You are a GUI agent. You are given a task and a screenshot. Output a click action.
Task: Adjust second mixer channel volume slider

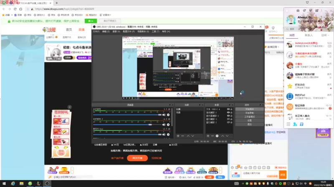127,125
